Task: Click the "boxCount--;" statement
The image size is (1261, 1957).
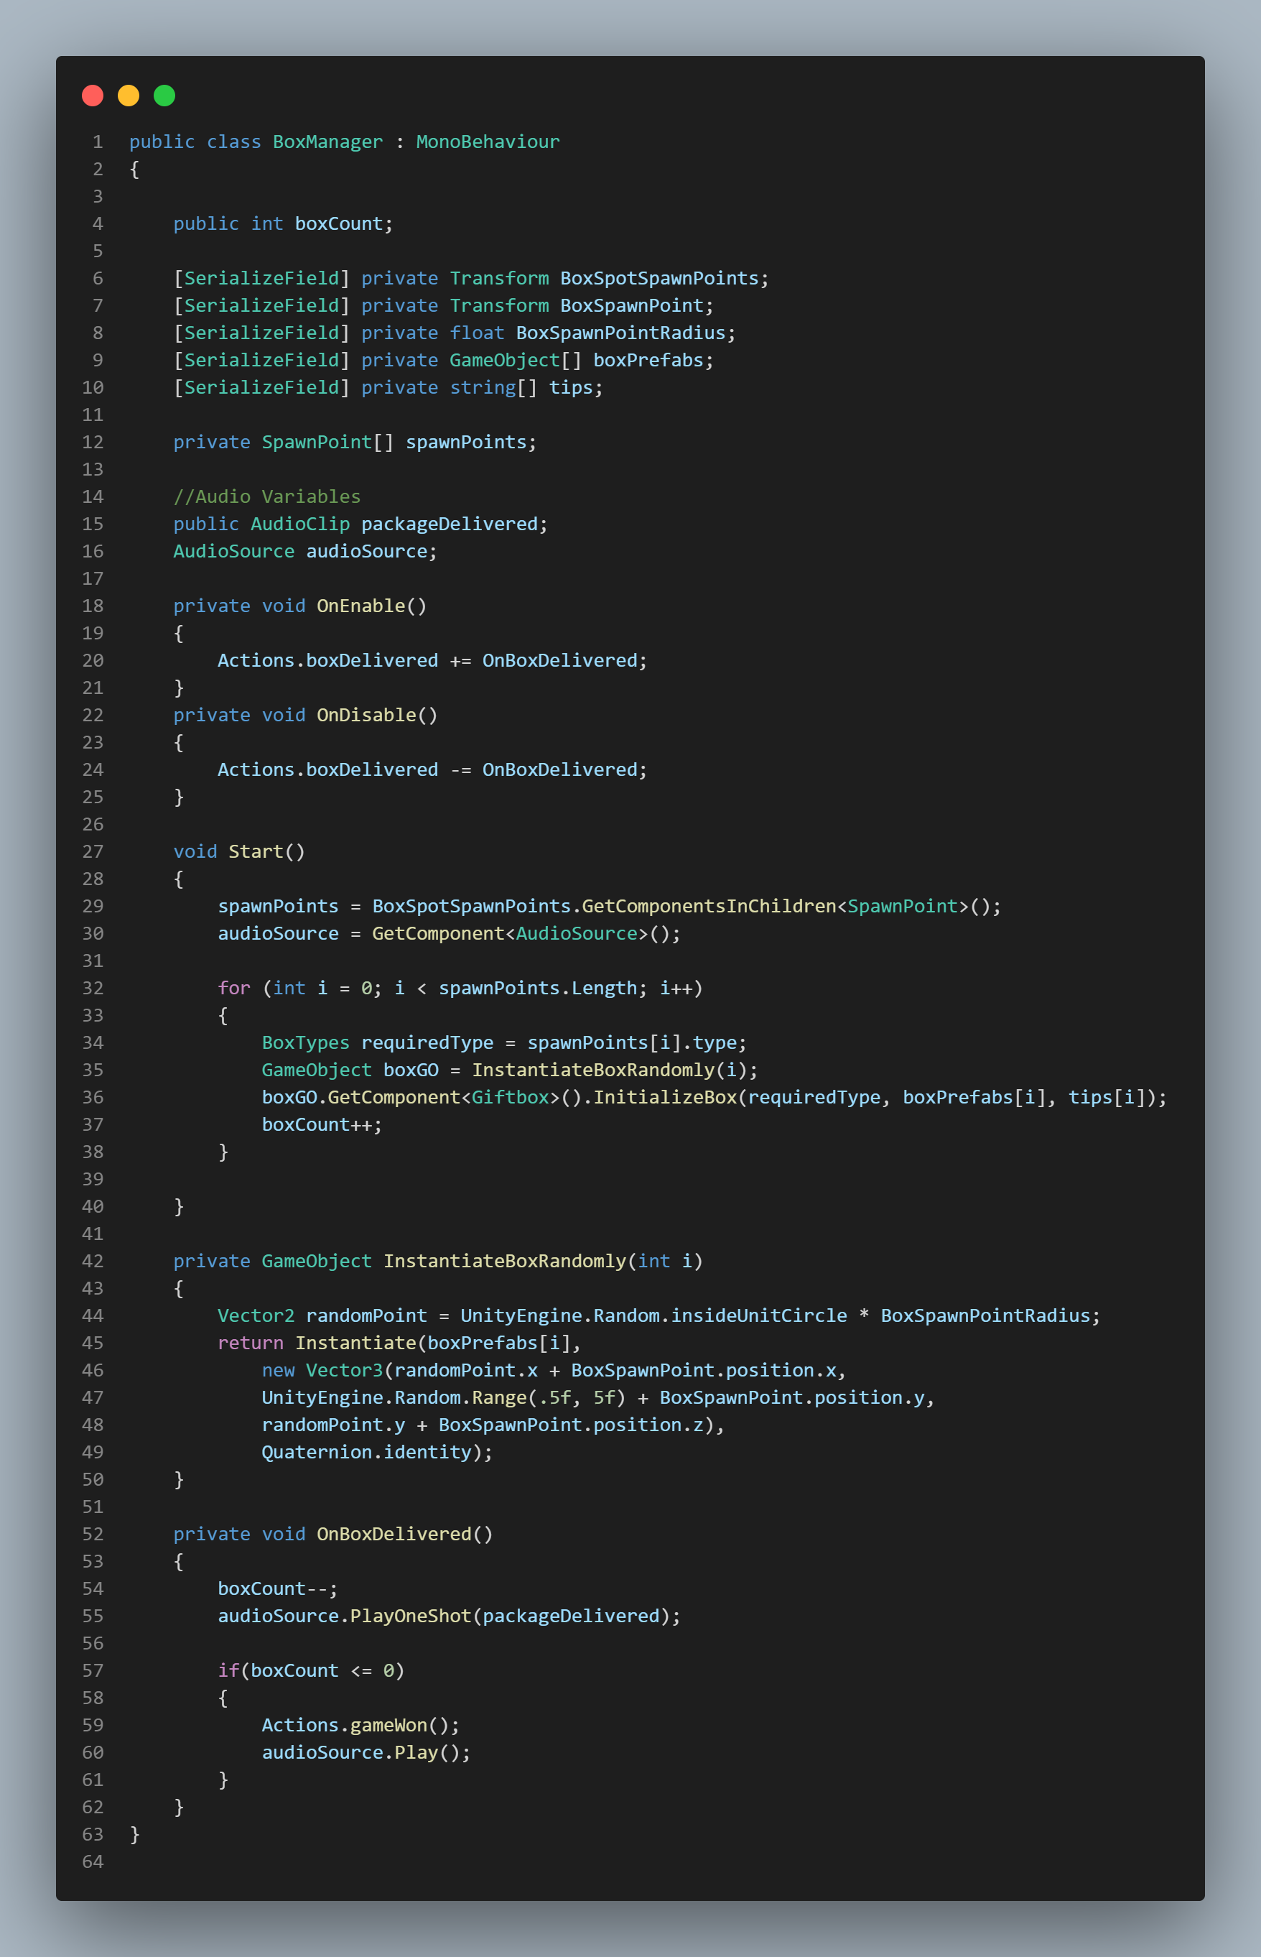Action: click(x=278, y=1589)
